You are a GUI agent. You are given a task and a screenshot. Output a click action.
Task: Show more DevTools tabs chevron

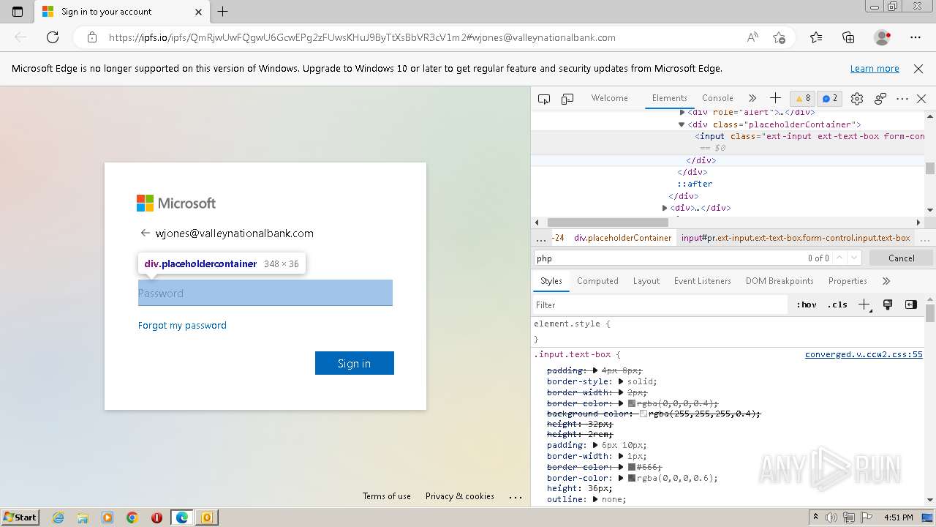[x=752, y=98]
